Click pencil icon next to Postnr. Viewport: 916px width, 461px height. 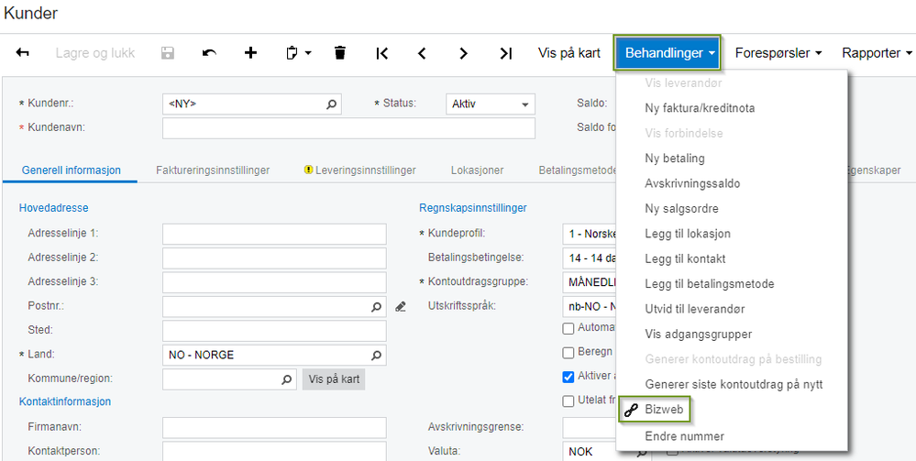[x=400, y=306]
